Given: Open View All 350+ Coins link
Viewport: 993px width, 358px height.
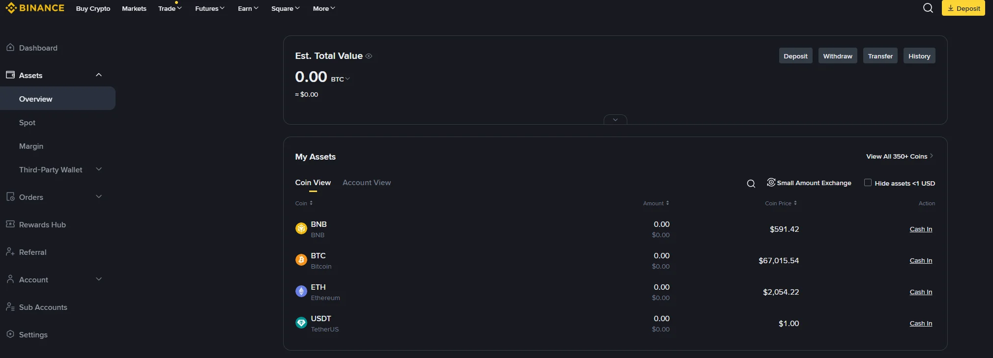Looking at the screenshot, I should (899, 156).
